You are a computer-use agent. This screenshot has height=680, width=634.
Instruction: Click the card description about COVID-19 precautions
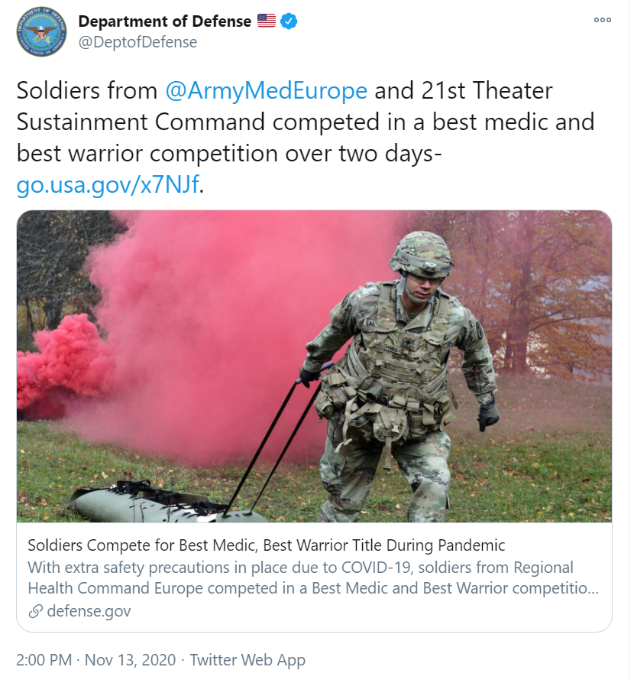(313, 578)
